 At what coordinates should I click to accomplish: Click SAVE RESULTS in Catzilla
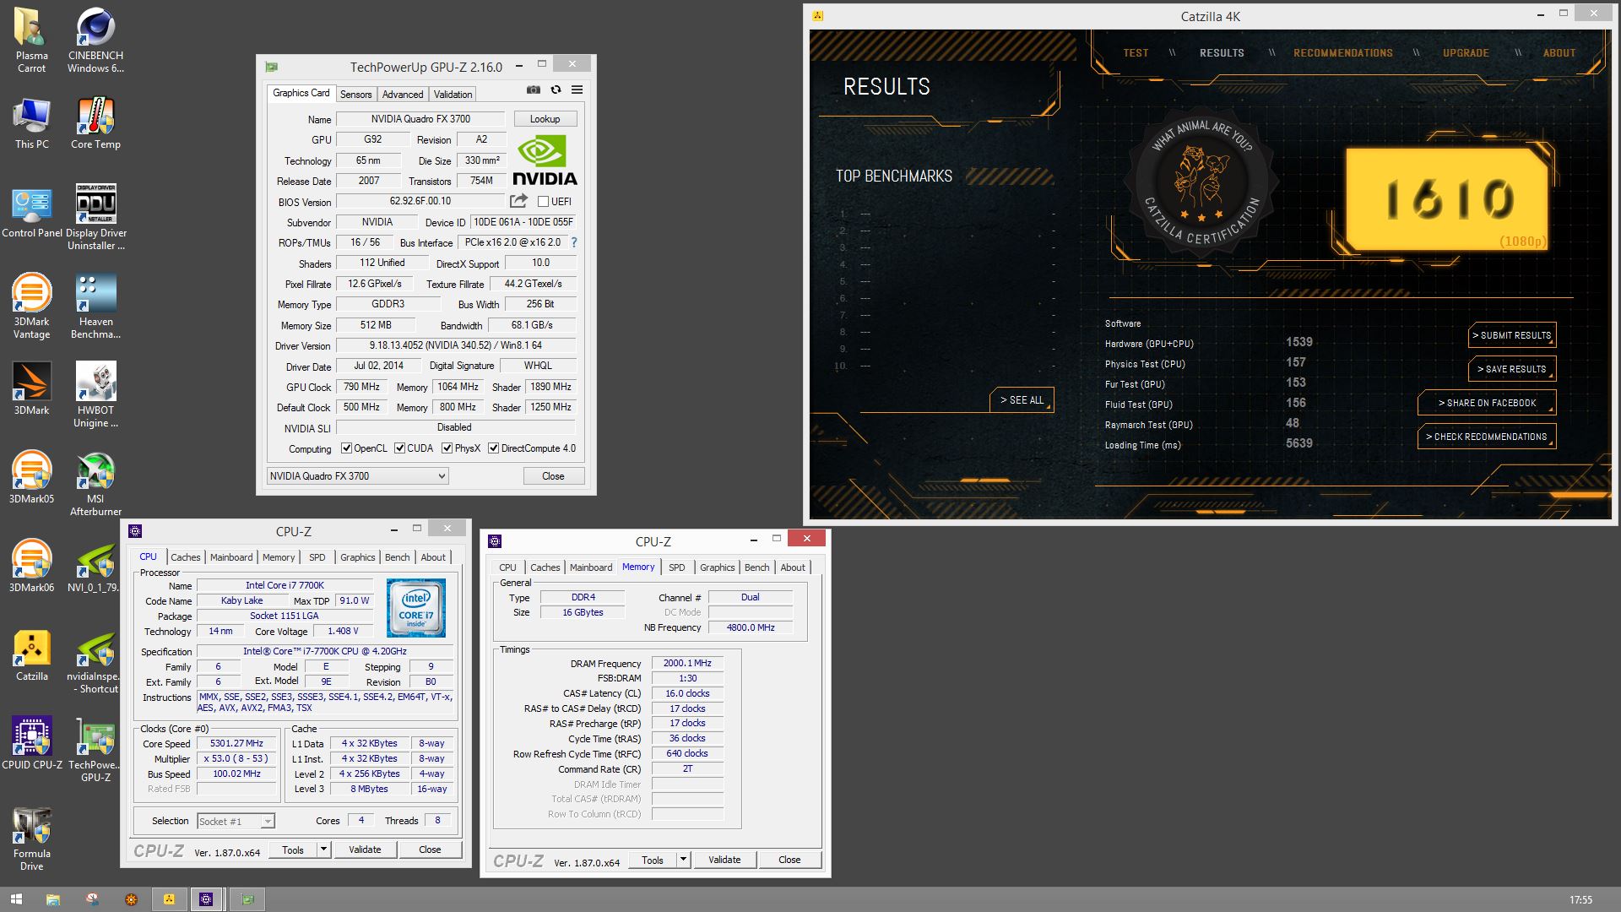point(1512,369)
